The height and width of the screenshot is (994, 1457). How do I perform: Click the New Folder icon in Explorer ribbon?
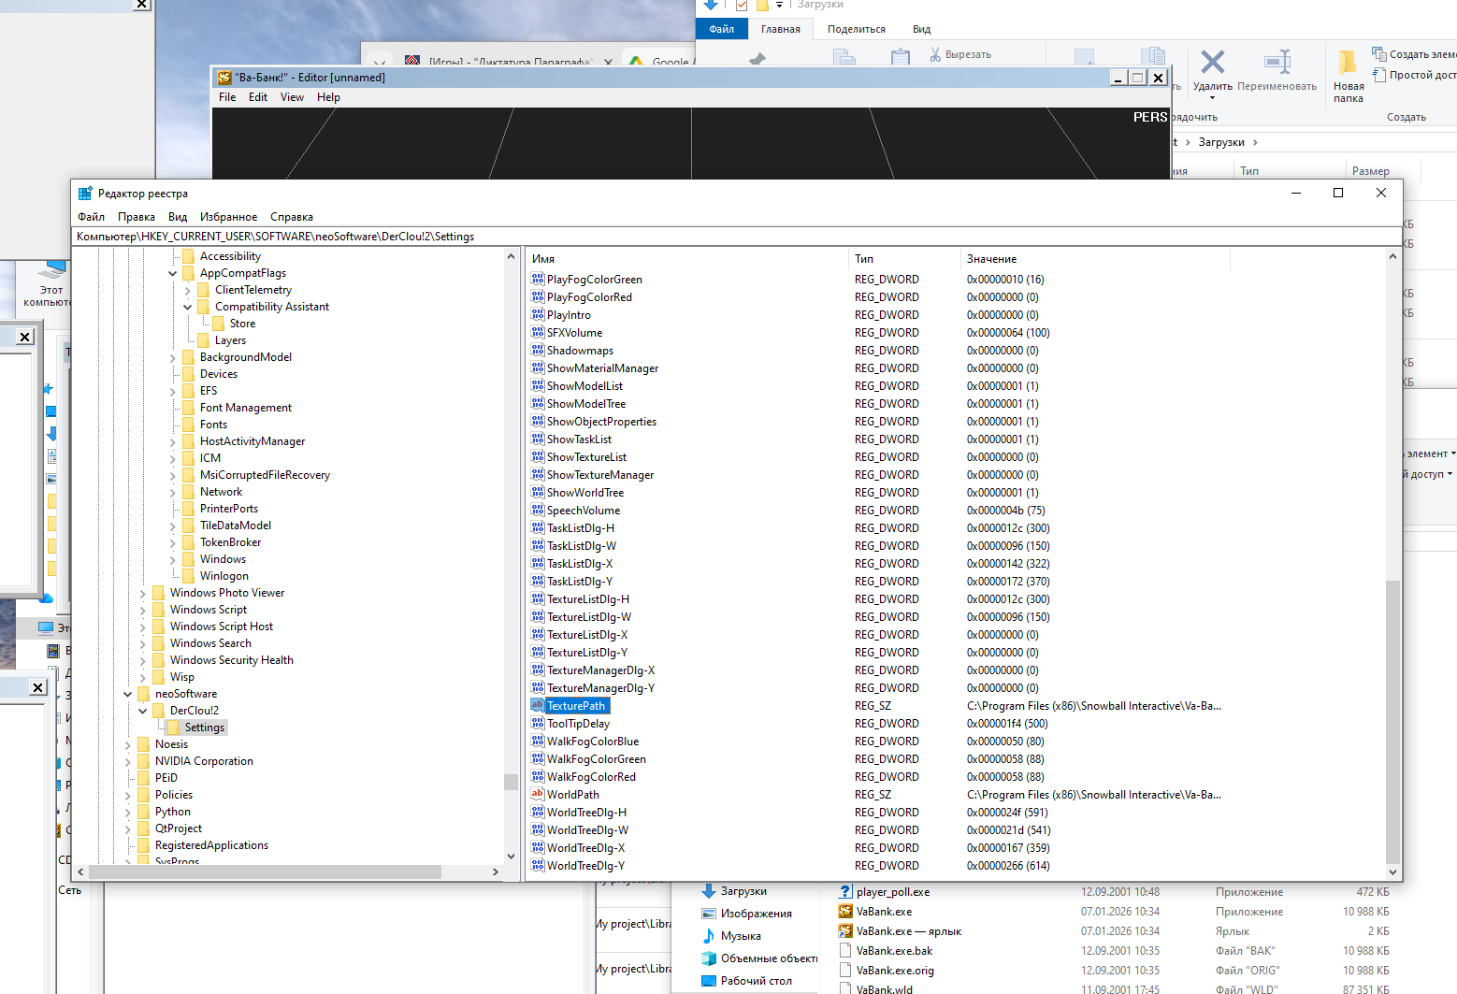1348,63
